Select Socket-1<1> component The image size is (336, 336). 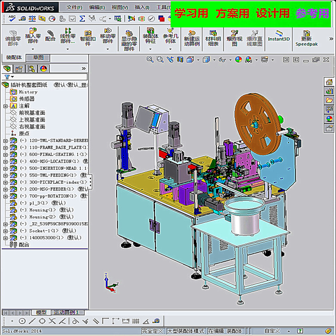point(43,231)
